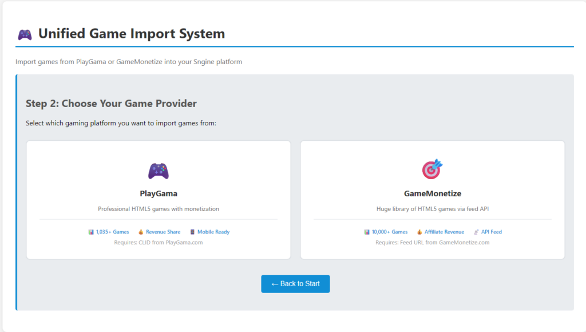Click the chart icon before 1,035+ Games
Viewport: 586px width, 332px height.
coord(91,232)
